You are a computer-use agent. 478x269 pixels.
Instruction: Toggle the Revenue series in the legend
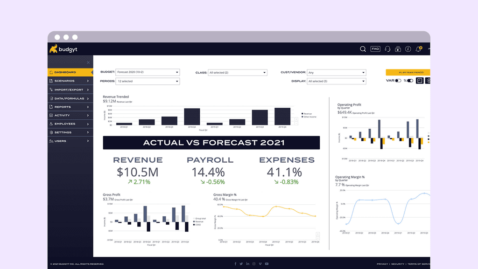308,114
